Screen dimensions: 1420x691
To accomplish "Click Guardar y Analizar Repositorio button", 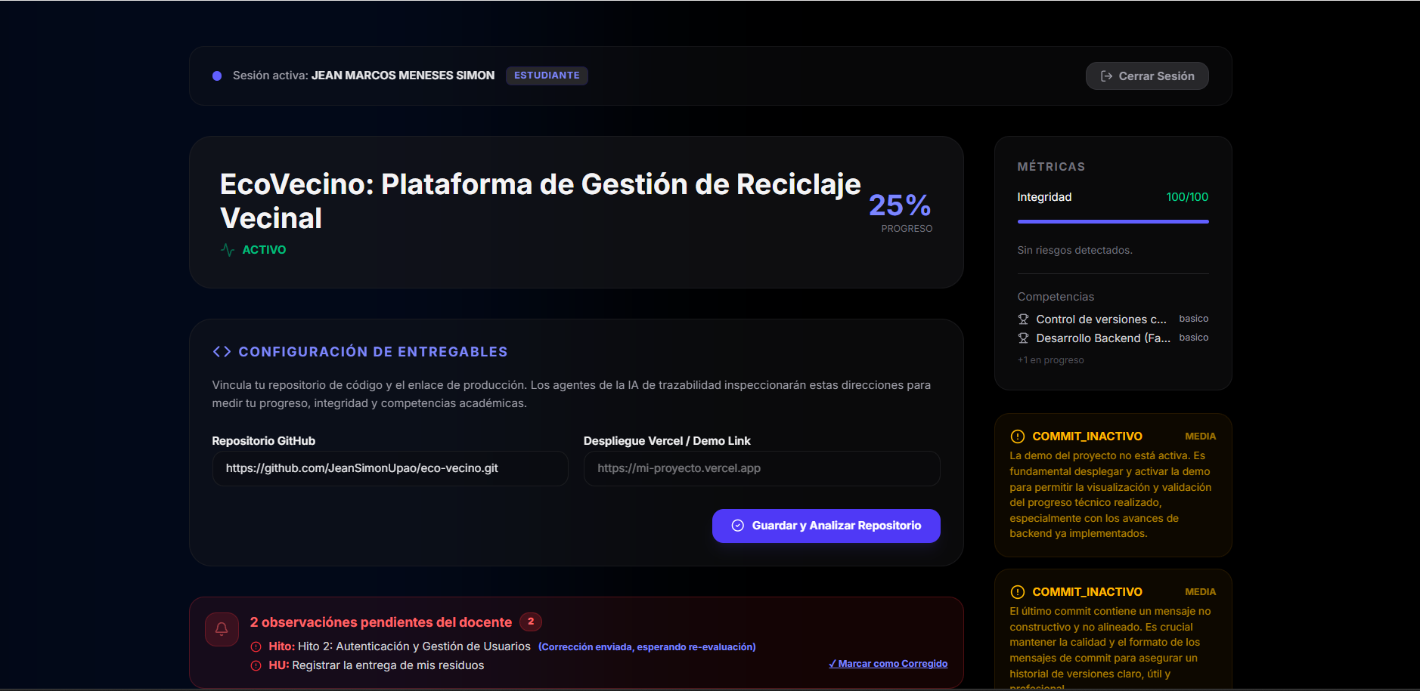I will (826, 526).
